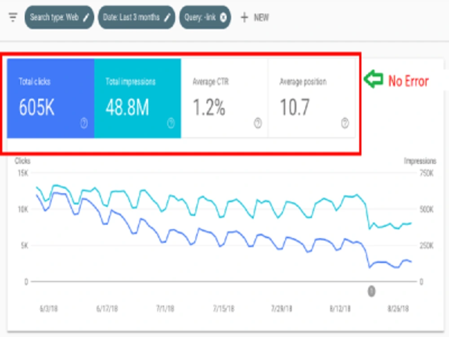Click the plus icon beside NEW

tap(244, 18)
